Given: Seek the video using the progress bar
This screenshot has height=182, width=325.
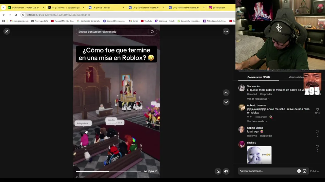Looking at the screenshot, I should (108, 171).
